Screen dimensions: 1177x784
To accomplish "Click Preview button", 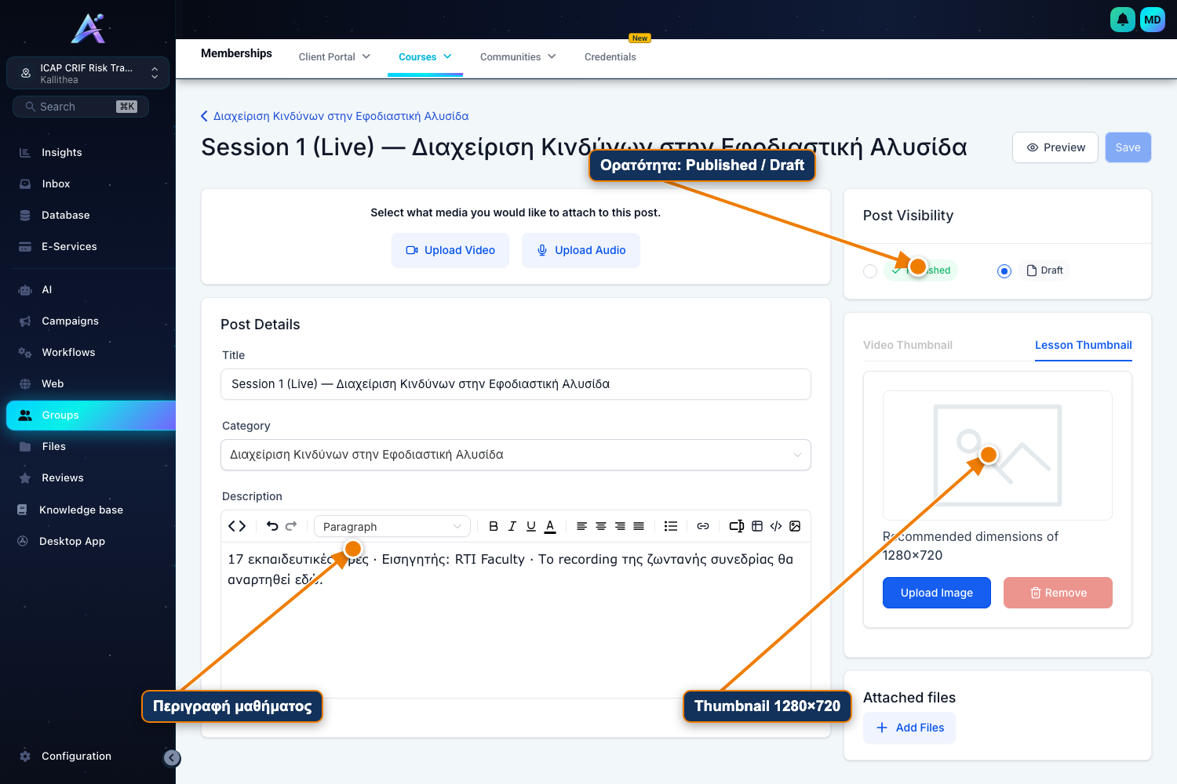I will (1055, 147).
